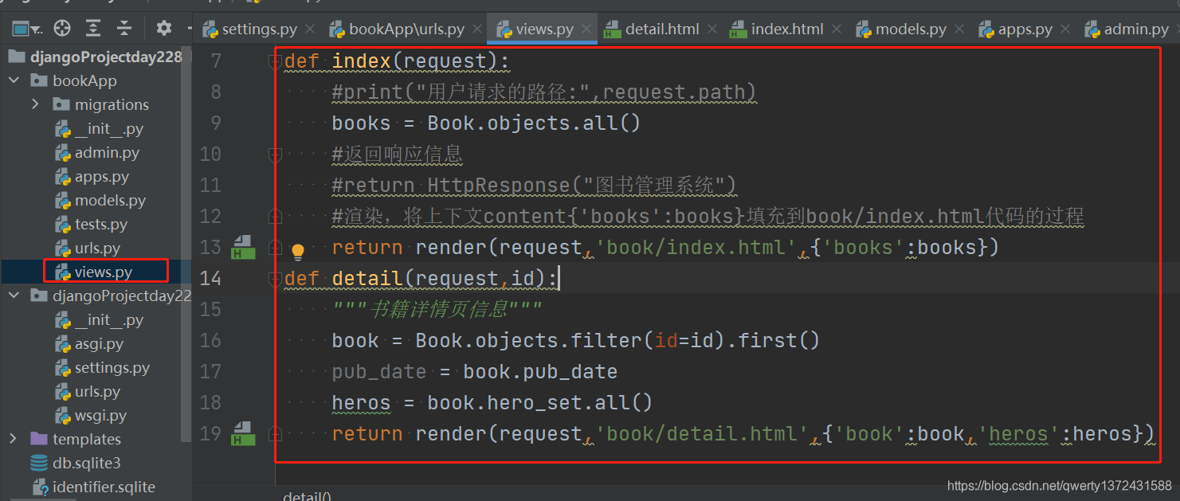The image size is (1180, 501).
Task: Click the yellow lightbulb intention icon on line 13
Action: click(297, 252)
